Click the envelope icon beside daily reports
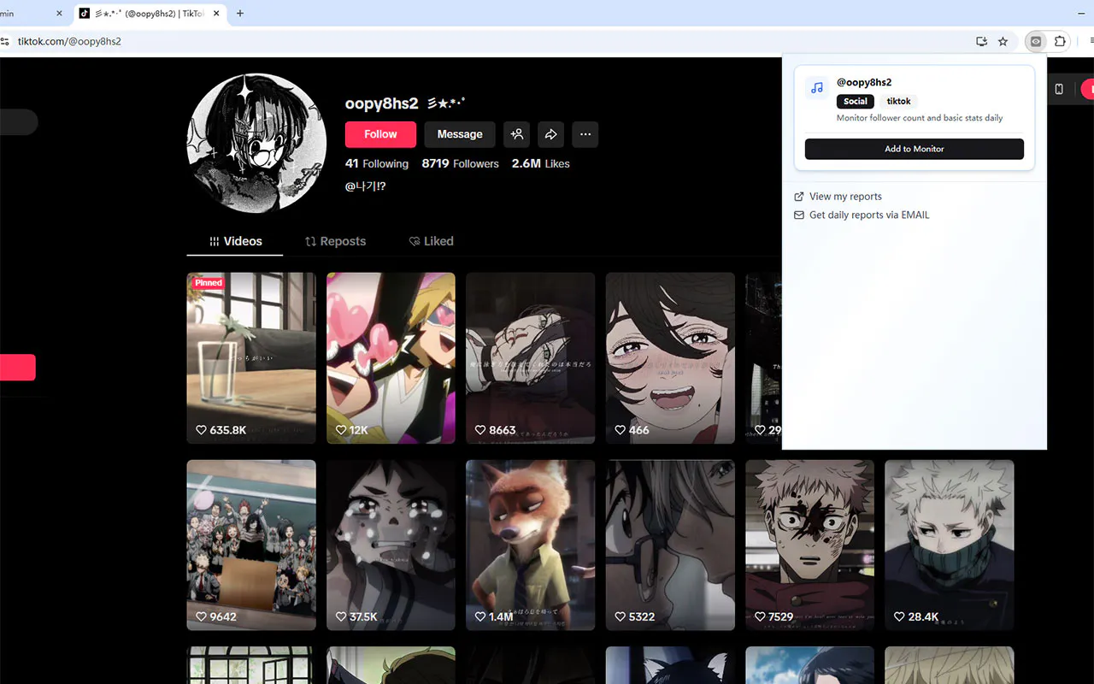This screenshot has height=684, width=1094. click(x=799, y=215)
